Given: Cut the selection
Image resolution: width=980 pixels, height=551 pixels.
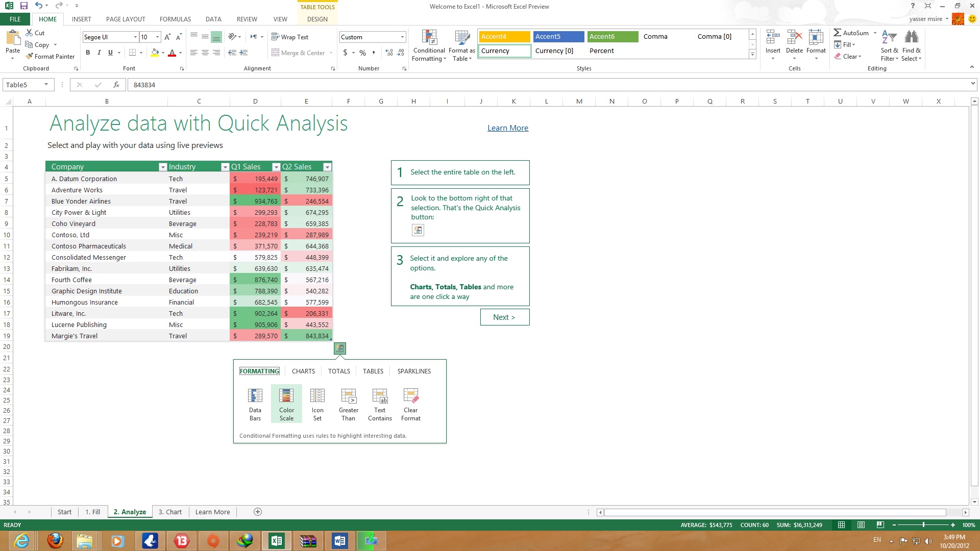Looking at the screenshot, I should tap(35, 33).
